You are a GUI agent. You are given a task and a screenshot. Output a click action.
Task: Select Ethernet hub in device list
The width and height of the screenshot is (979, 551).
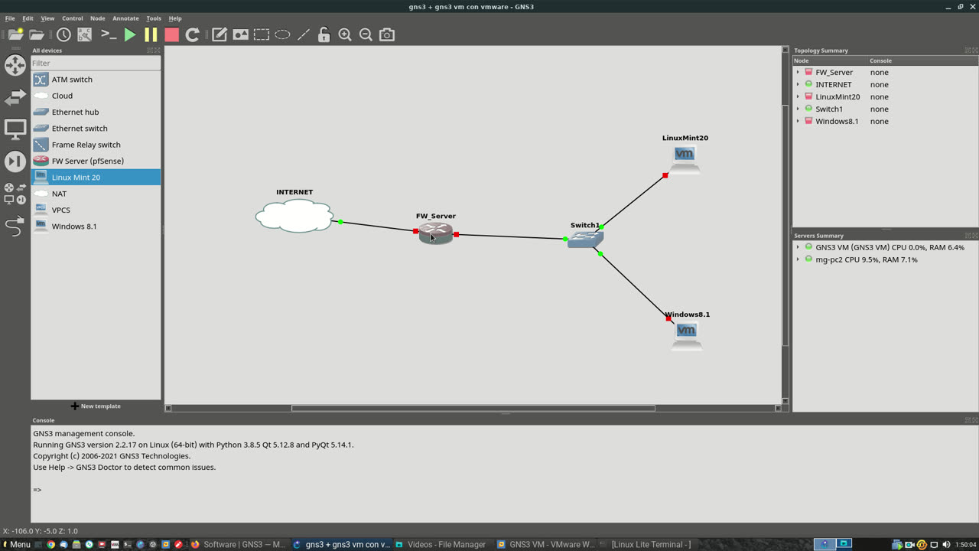pos(96,112)
